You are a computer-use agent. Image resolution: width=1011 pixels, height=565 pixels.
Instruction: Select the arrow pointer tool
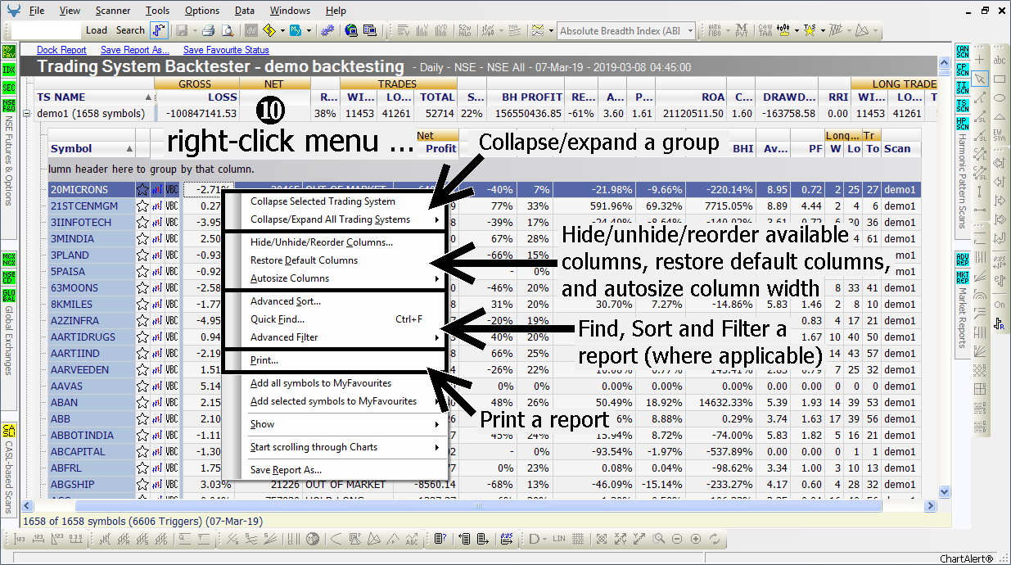[981, 79]
